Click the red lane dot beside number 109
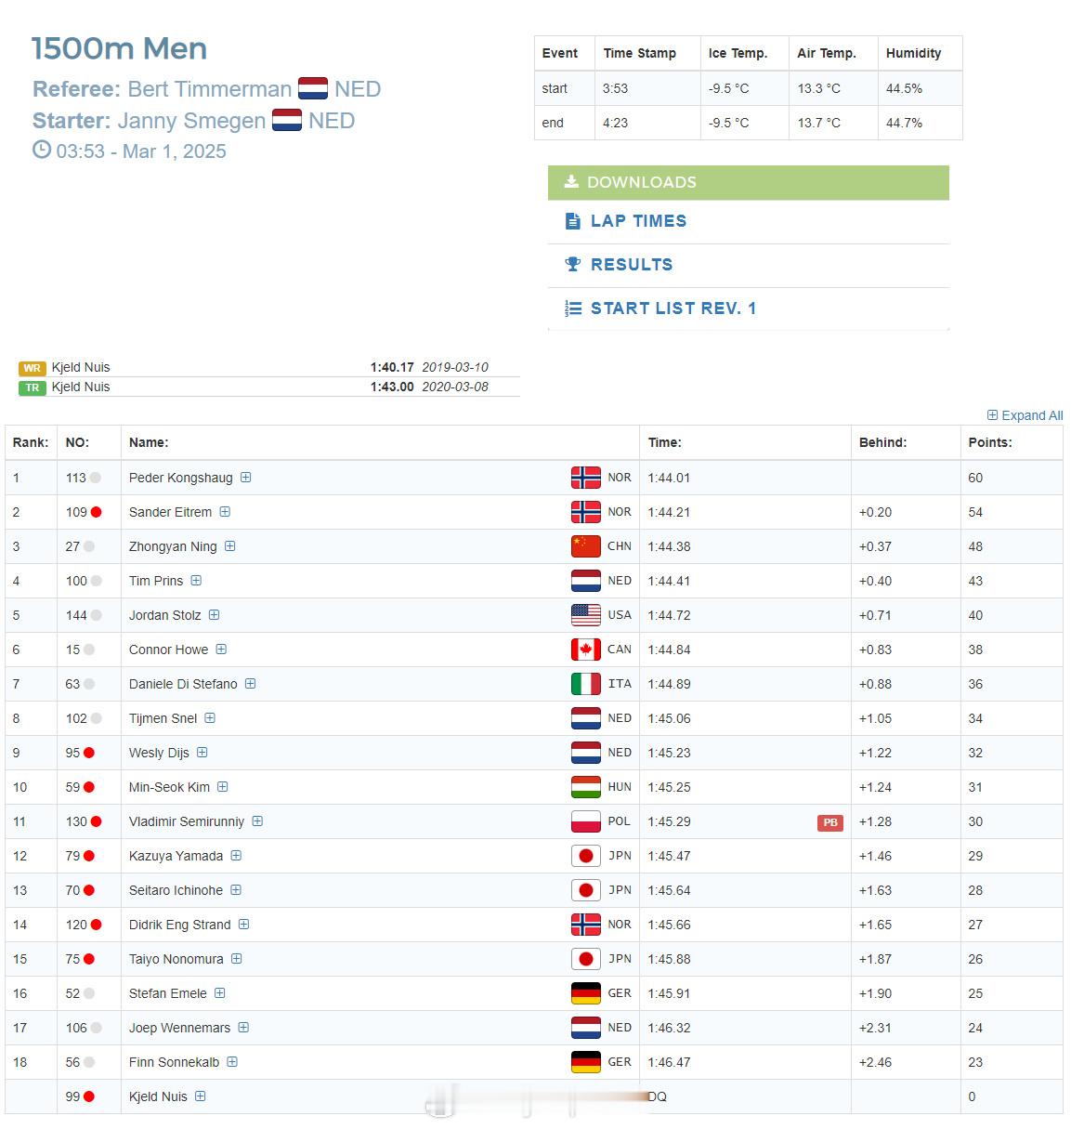This screenshot has width=1071, height=1129. click(96, 512)
